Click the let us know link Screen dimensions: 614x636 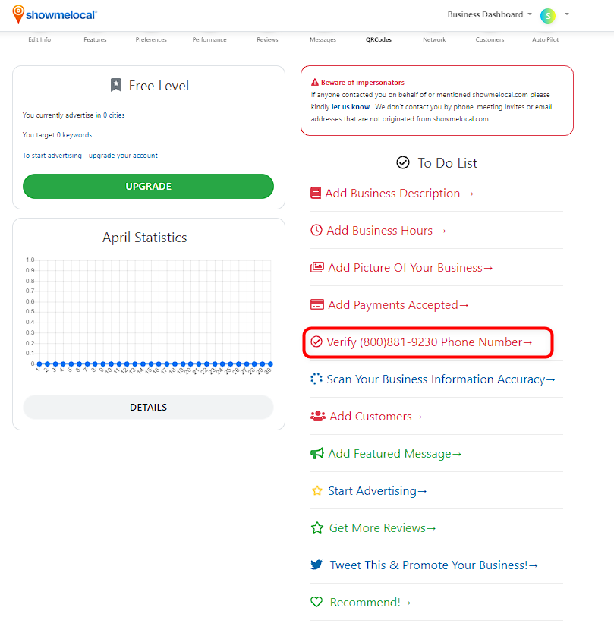(x=351, y=107)
